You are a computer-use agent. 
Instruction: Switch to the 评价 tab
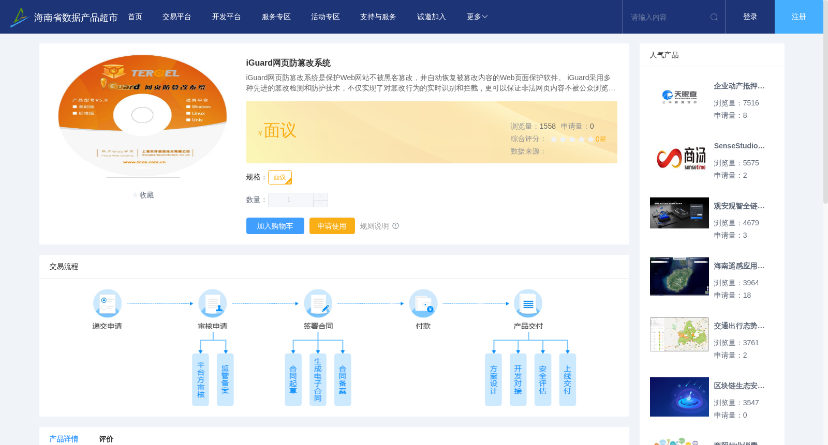pyautogui.click(x=106, y=439)
